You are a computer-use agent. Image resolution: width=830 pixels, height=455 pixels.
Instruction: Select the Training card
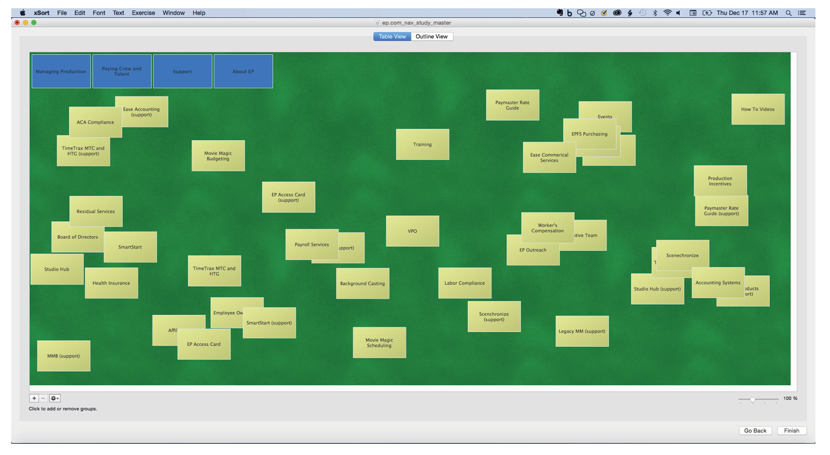point(422,144)
